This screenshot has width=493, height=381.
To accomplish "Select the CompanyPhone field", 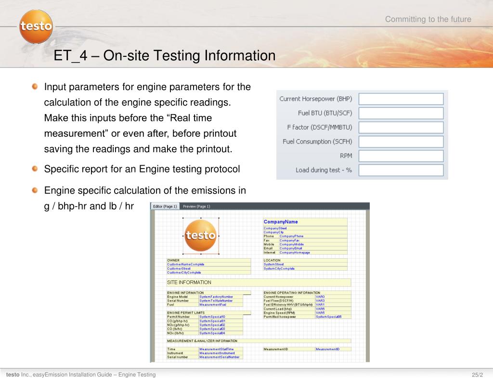I will point(313,236).
